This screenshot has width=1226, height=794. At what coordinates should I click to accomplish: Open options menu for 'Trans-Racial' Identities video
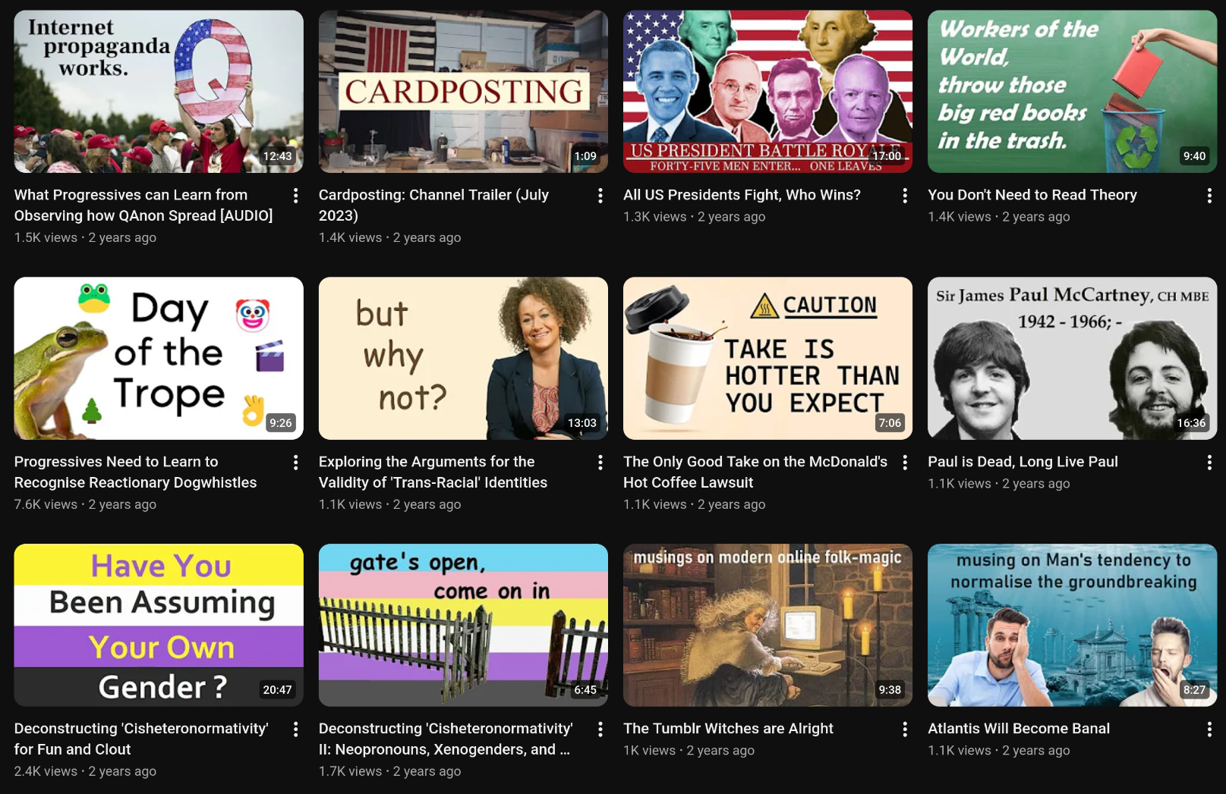coord(600,463)
